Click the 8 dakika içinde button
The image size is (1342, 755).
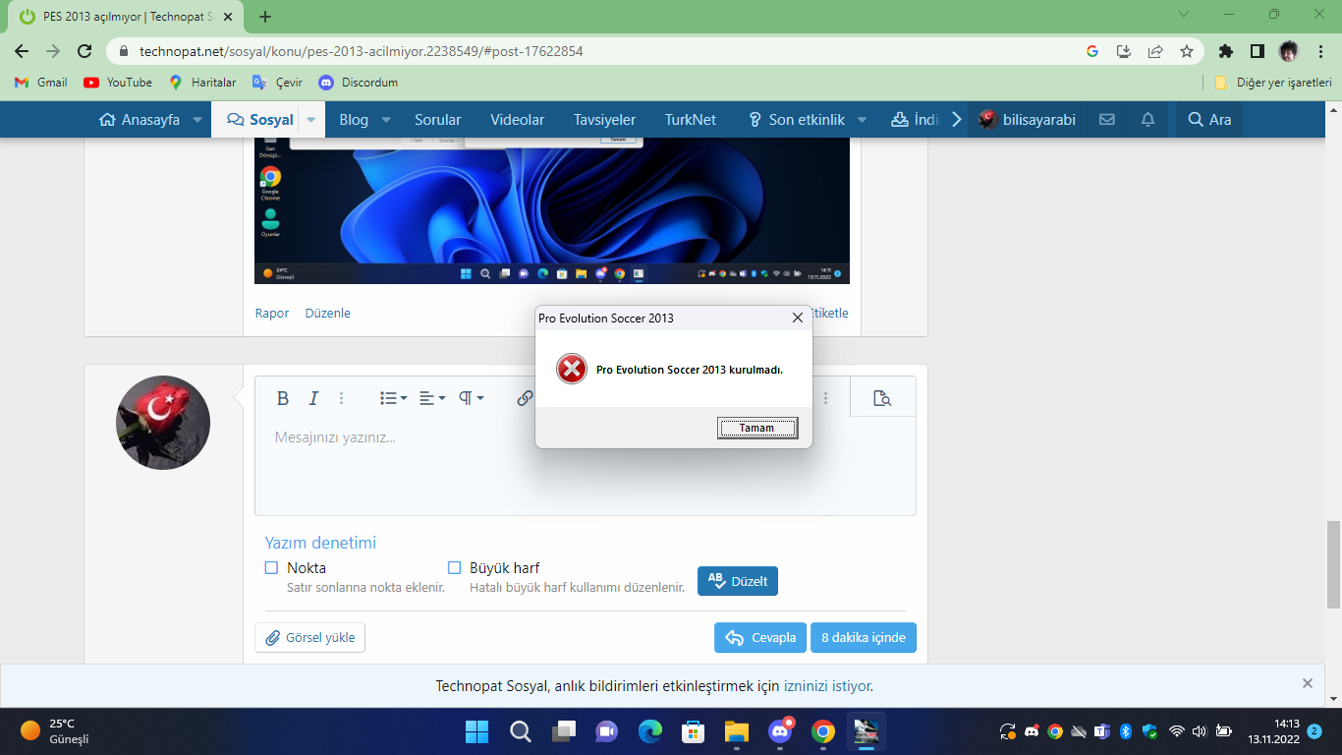[864, 637]
